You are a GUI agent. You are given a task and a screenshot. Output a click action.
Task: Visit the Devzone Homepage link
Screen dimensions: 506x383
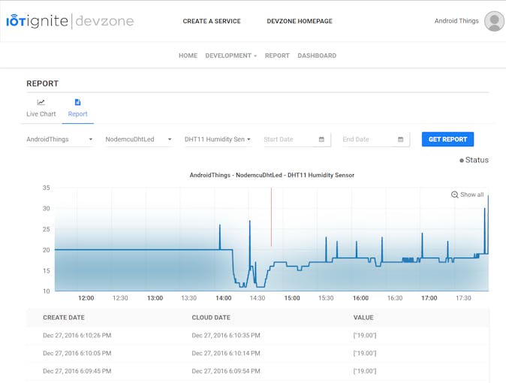(300, 21)
